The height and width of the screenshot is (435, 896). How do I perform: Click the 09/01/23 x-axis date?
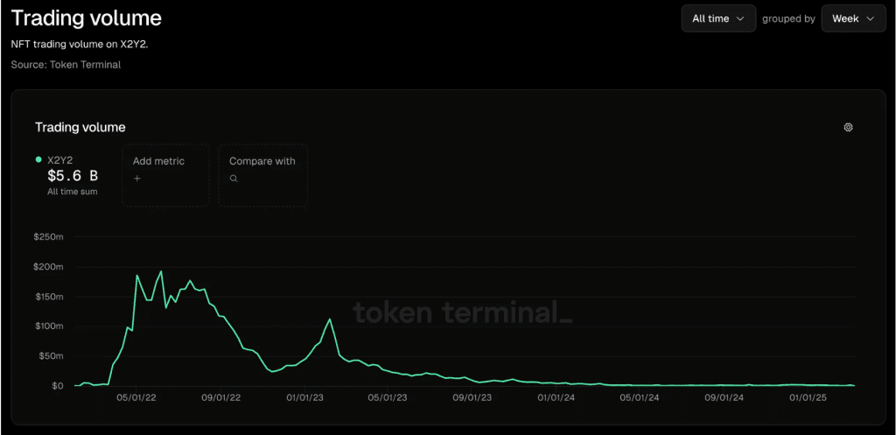point(472,397)
